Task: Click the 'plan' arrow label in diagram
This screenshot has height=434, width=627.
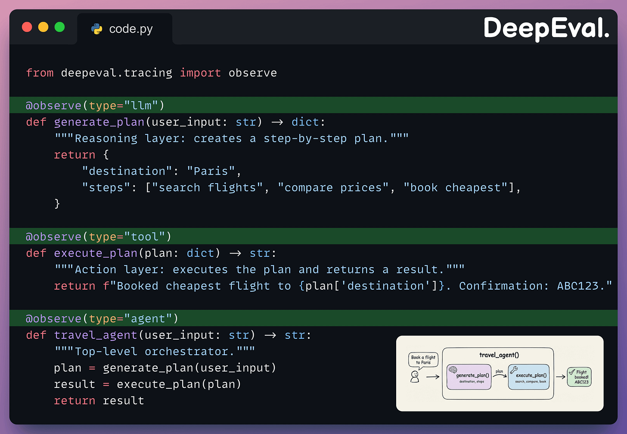Action: (499, 371)
